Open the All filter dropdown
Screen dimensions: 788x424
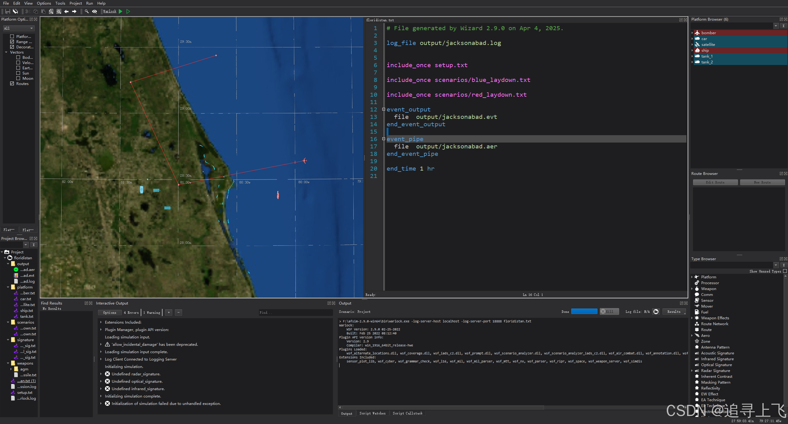pos(18,28)
